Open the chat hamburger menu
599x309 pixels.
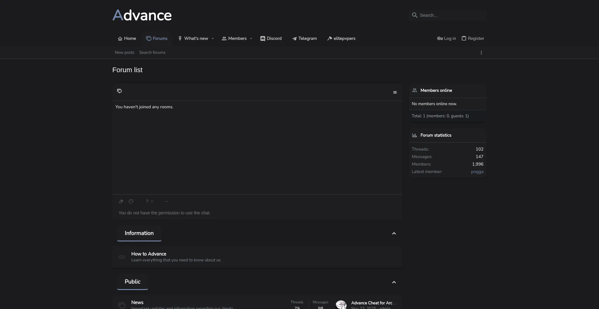(x=395, y=92)
